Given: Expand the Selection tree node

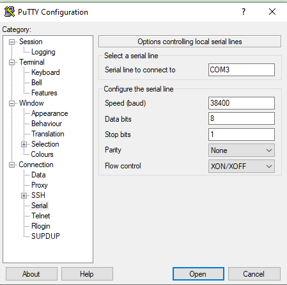Looking at the screenshot, I should 24,145.
